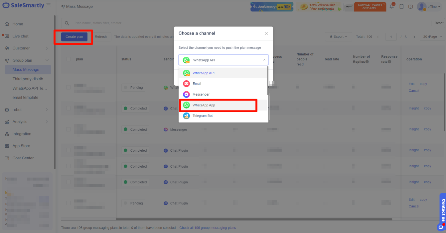Tick the select-all checkbox in table header
The height and width of the screenshot is (233, 446).
pos(68,59)
